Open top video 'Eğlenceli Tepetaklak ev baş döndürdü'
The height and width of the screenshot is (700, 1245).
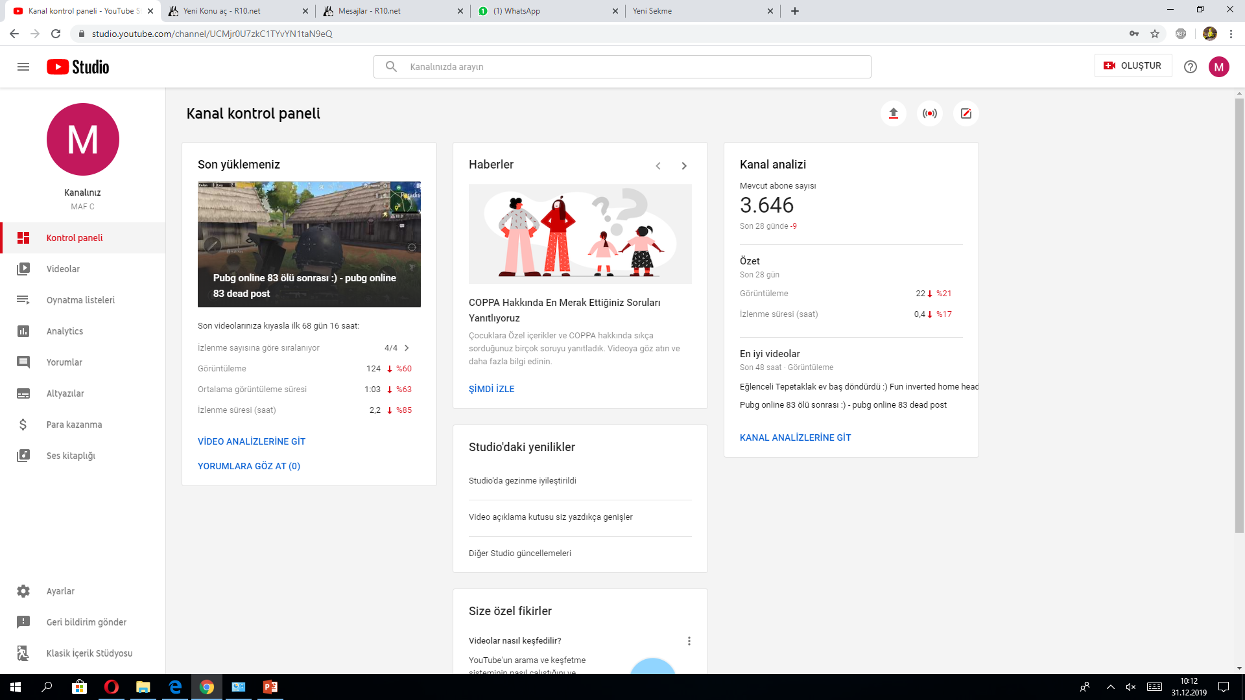[x=859, y=386]
